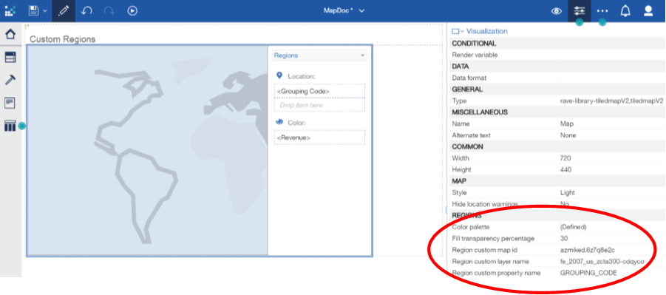Screen dimensions: 666x295
Task: Select the Location pin icon
Action: [279, 75]
